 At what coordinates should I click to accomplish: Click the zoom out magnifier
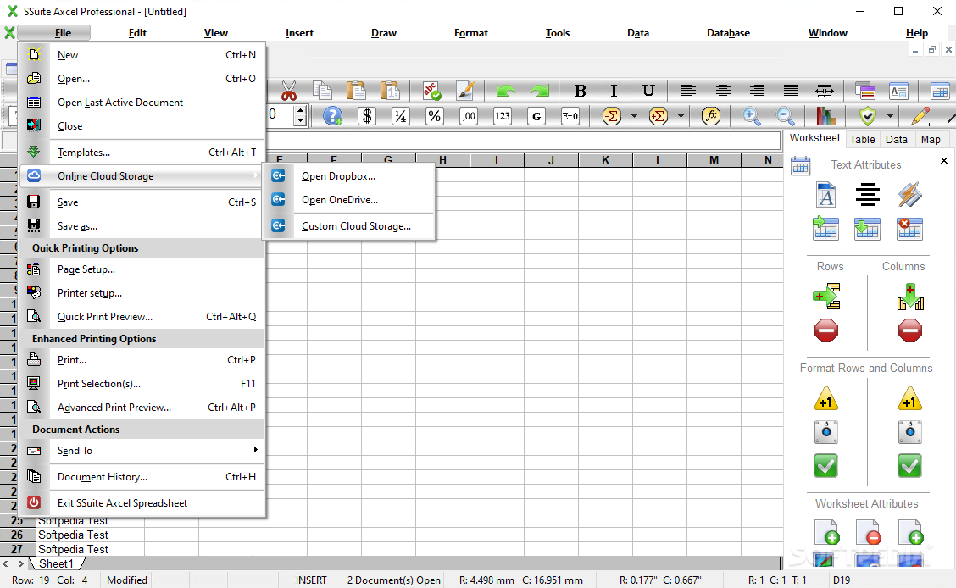(x=786, y=116)
